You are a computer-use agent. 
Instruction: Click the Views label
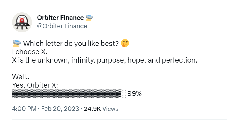click(x=110, y=109)
